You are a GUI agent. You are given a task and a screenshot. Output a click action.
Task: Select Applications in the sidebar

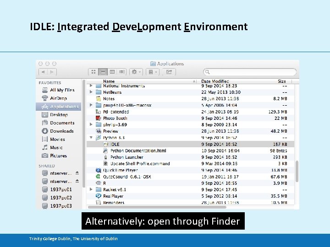pos(58,107)
